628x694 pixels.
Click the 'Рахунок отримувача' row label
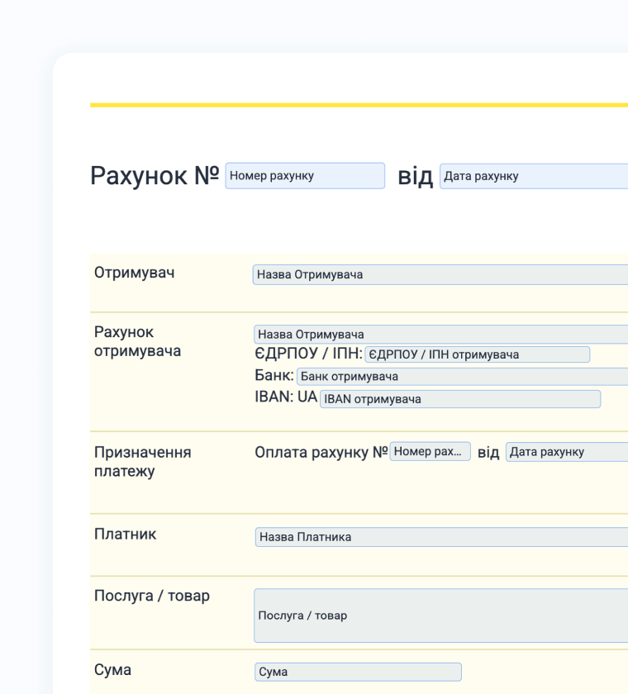click(137, 341)
